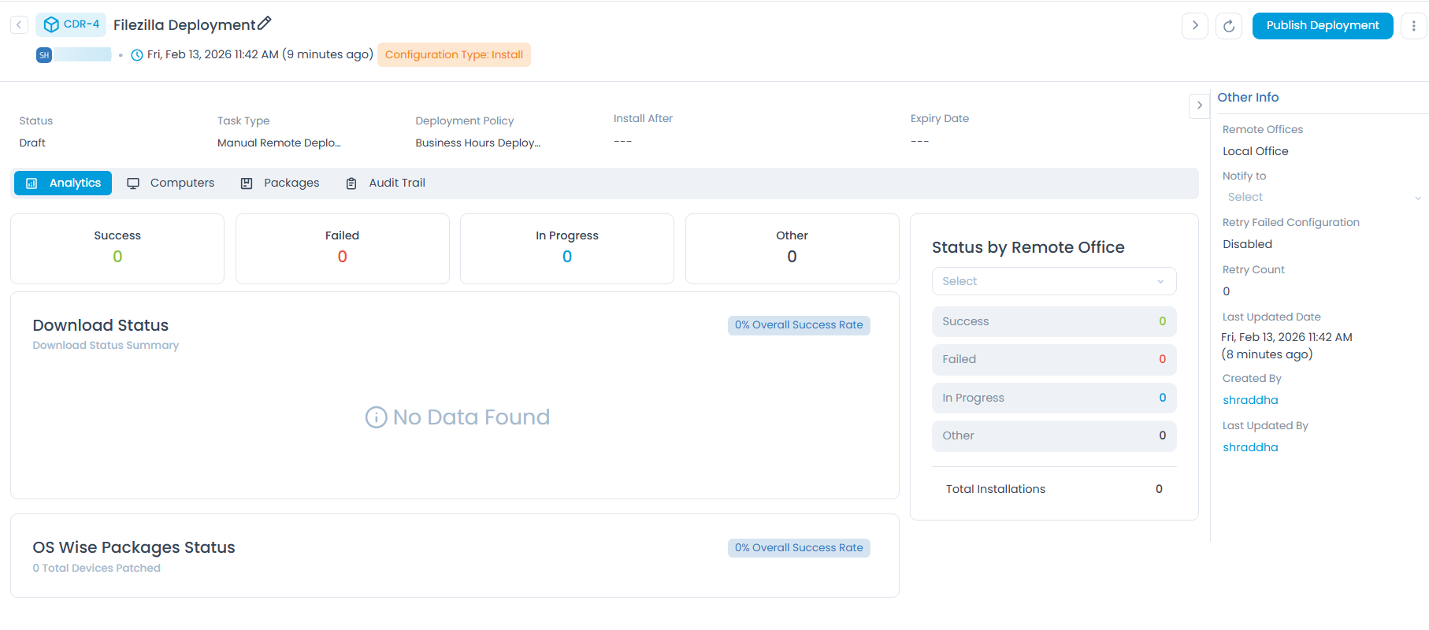Click the In Progress row in Remote Office status
Image resolution: width=1429 pixels, height=630 pixels.
[x=1054, y=398]
